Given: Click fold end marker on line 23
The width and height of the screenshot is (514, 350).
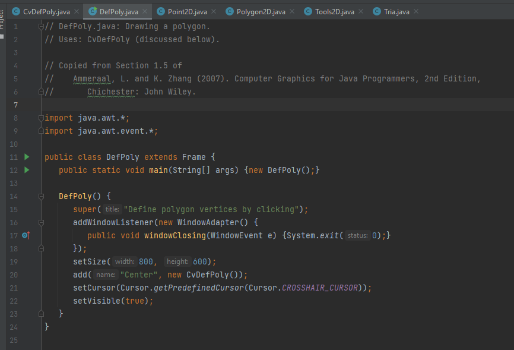Looking at the screenshot, I should click(x=41, y=314).
